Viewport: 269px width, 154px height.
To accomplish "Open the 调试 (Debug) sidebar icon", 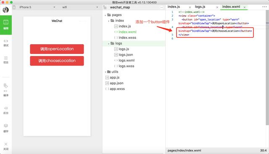I will point(6,43).
